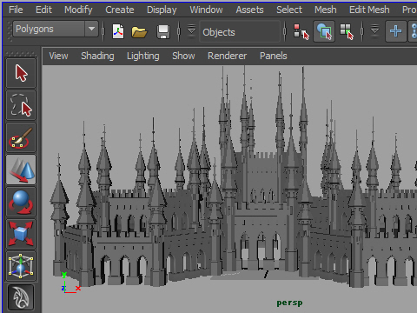417x313 pixels.
Task: Select the Paint Selection tool
Action: coord(21,137)
